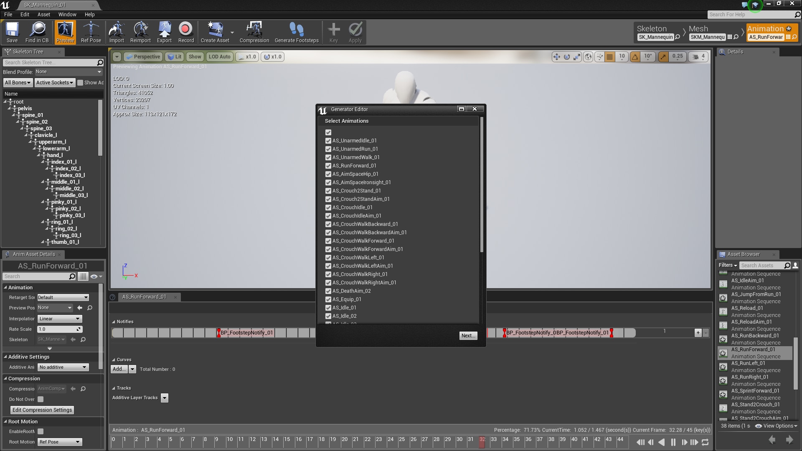Click the Edit Compression Settings button
This screenshot has width=802, height=451.
pos(42,410)
